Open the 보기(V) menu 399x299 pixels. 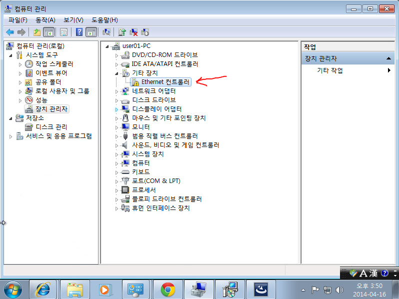coord(73,20)
